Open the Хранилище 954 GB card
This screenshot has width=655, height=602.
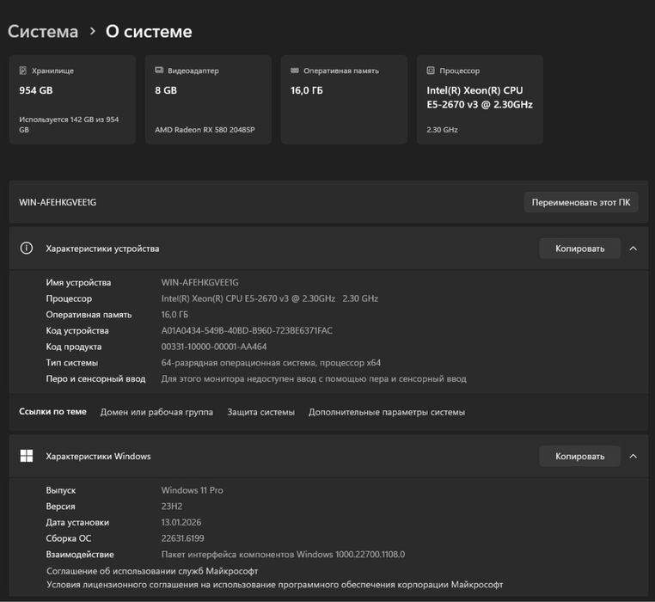pyautogui.click(x=72, y=100)
